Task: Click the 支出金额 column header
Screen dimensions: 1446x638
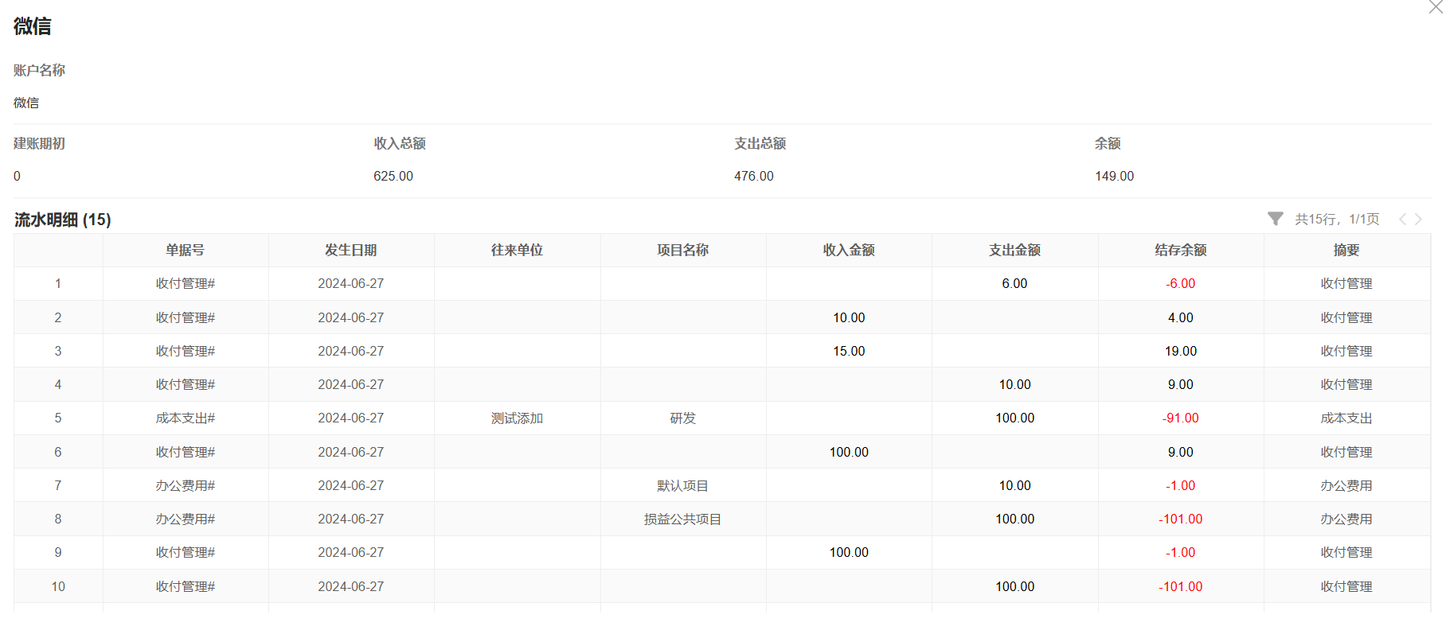Action: pyautogui.click(x=1014, y=251)
